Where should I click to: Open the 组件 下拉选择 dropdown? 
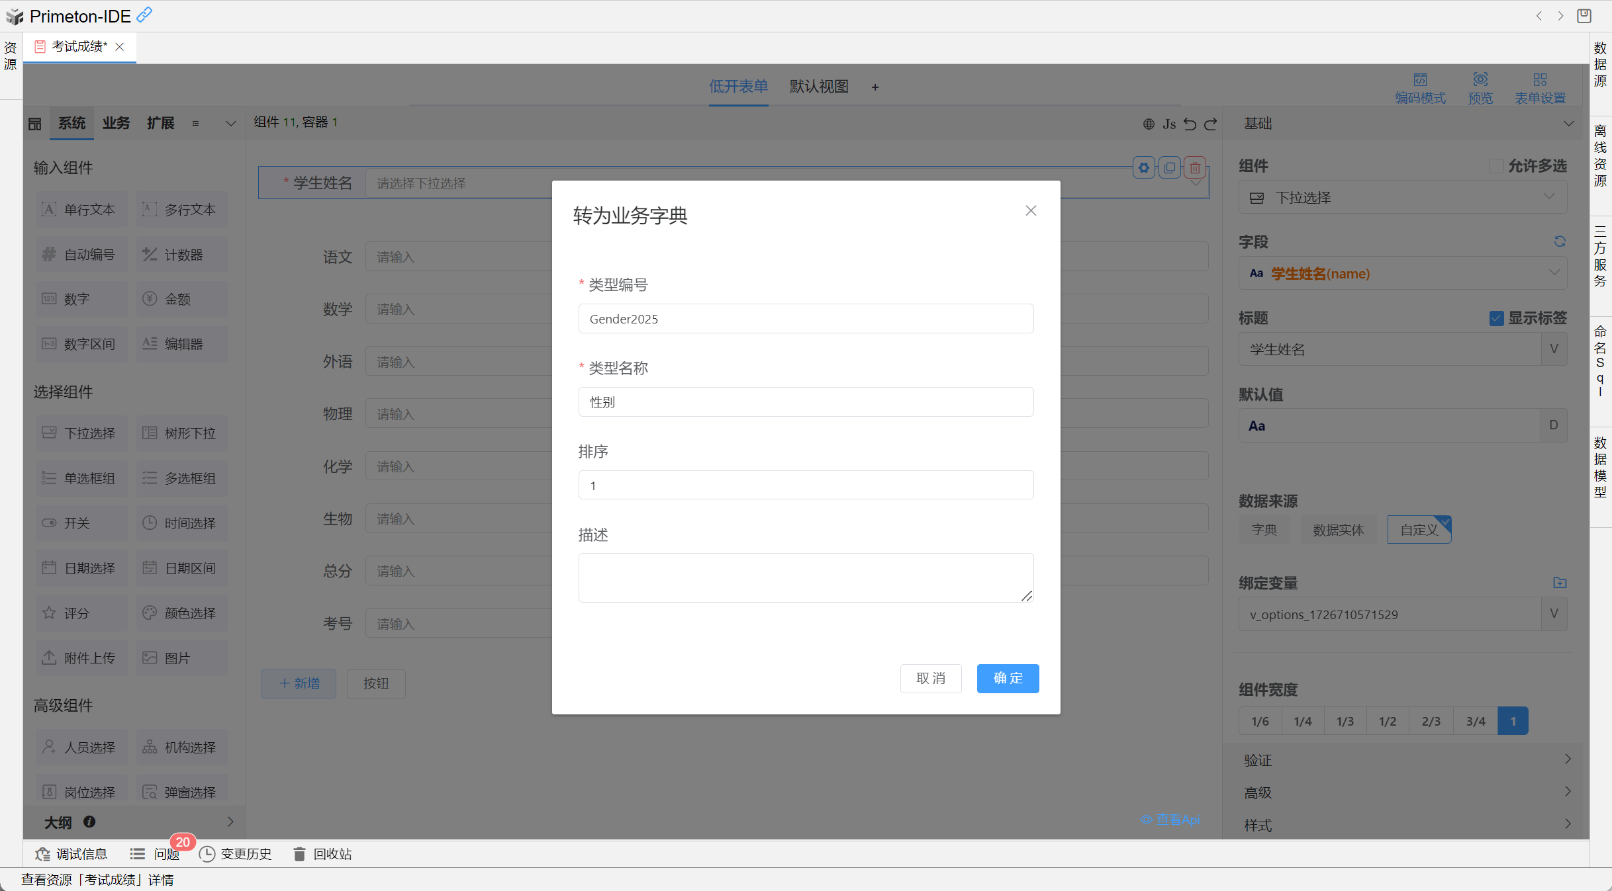[x=1402, y=197]
